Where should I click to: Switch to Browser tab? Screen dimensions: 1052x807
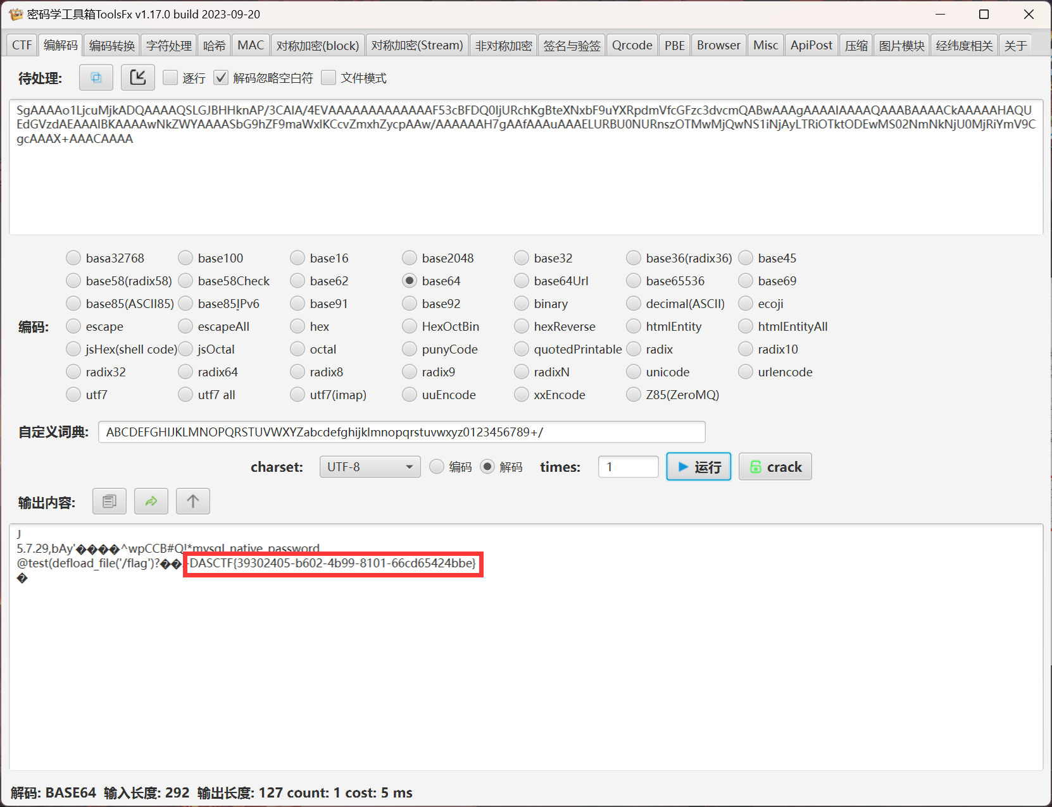(718, 46)
